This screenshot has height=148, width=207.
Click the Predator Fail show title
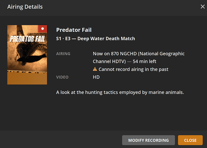click(74, 30)
